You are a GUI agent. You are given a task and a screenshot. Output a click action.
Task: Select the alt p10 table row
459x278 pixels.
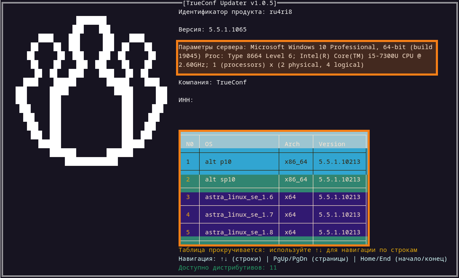[273, 162]
